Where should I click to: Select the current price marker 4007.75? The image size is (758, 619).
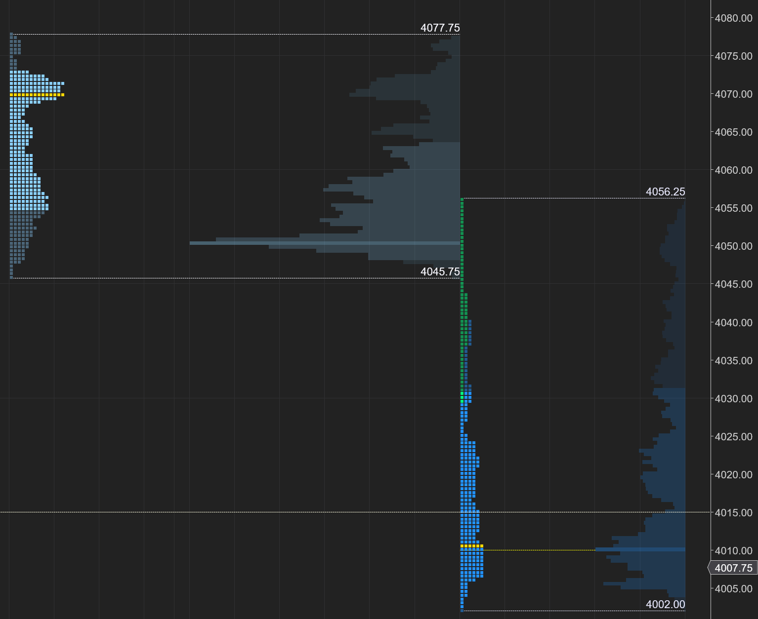pyautogui.click(x=733, y=568)
